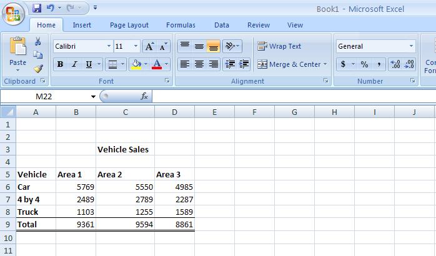Toggle Wrap Text on

(279, 46)
